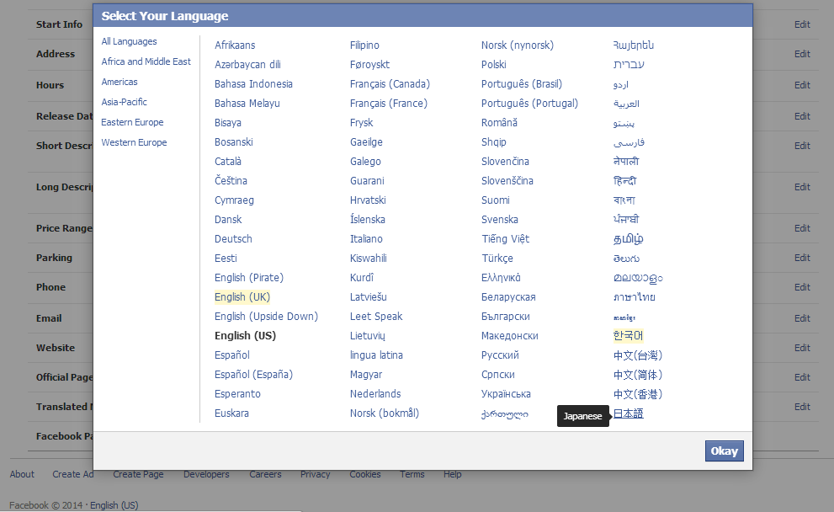Select 日本語 Japanese language

pos(628,413)
